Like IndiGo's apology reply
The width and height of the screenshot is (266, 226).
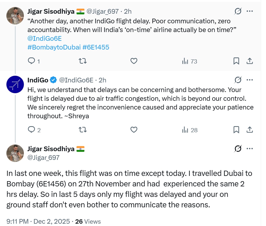tap(134, 130)
